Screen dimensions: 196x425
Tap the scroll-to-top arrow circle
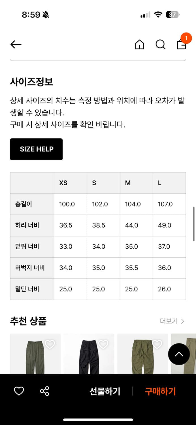[x=179, y=354]
